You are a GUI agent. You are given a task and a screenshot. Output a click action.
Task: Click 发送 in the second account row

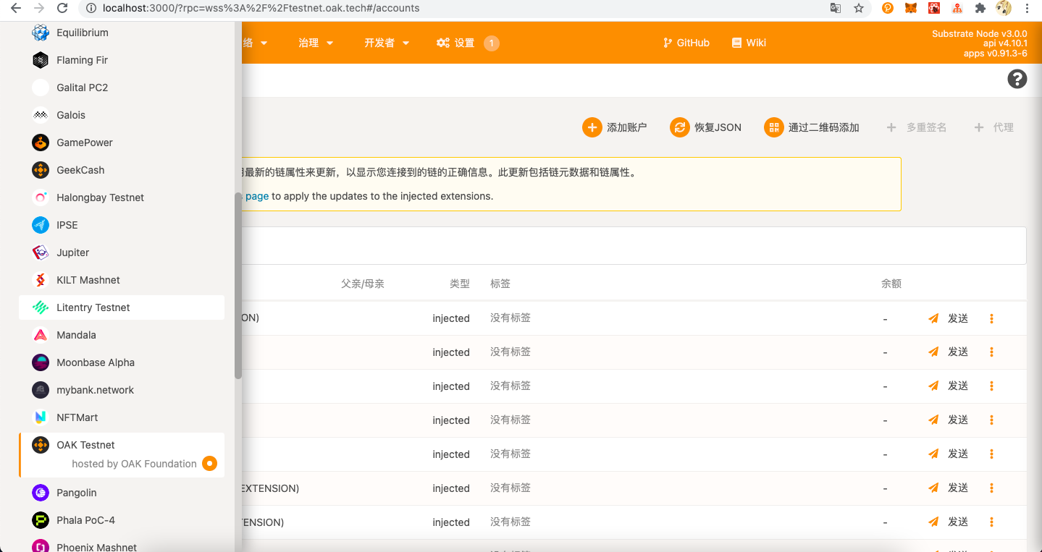(x=949, y=352)
